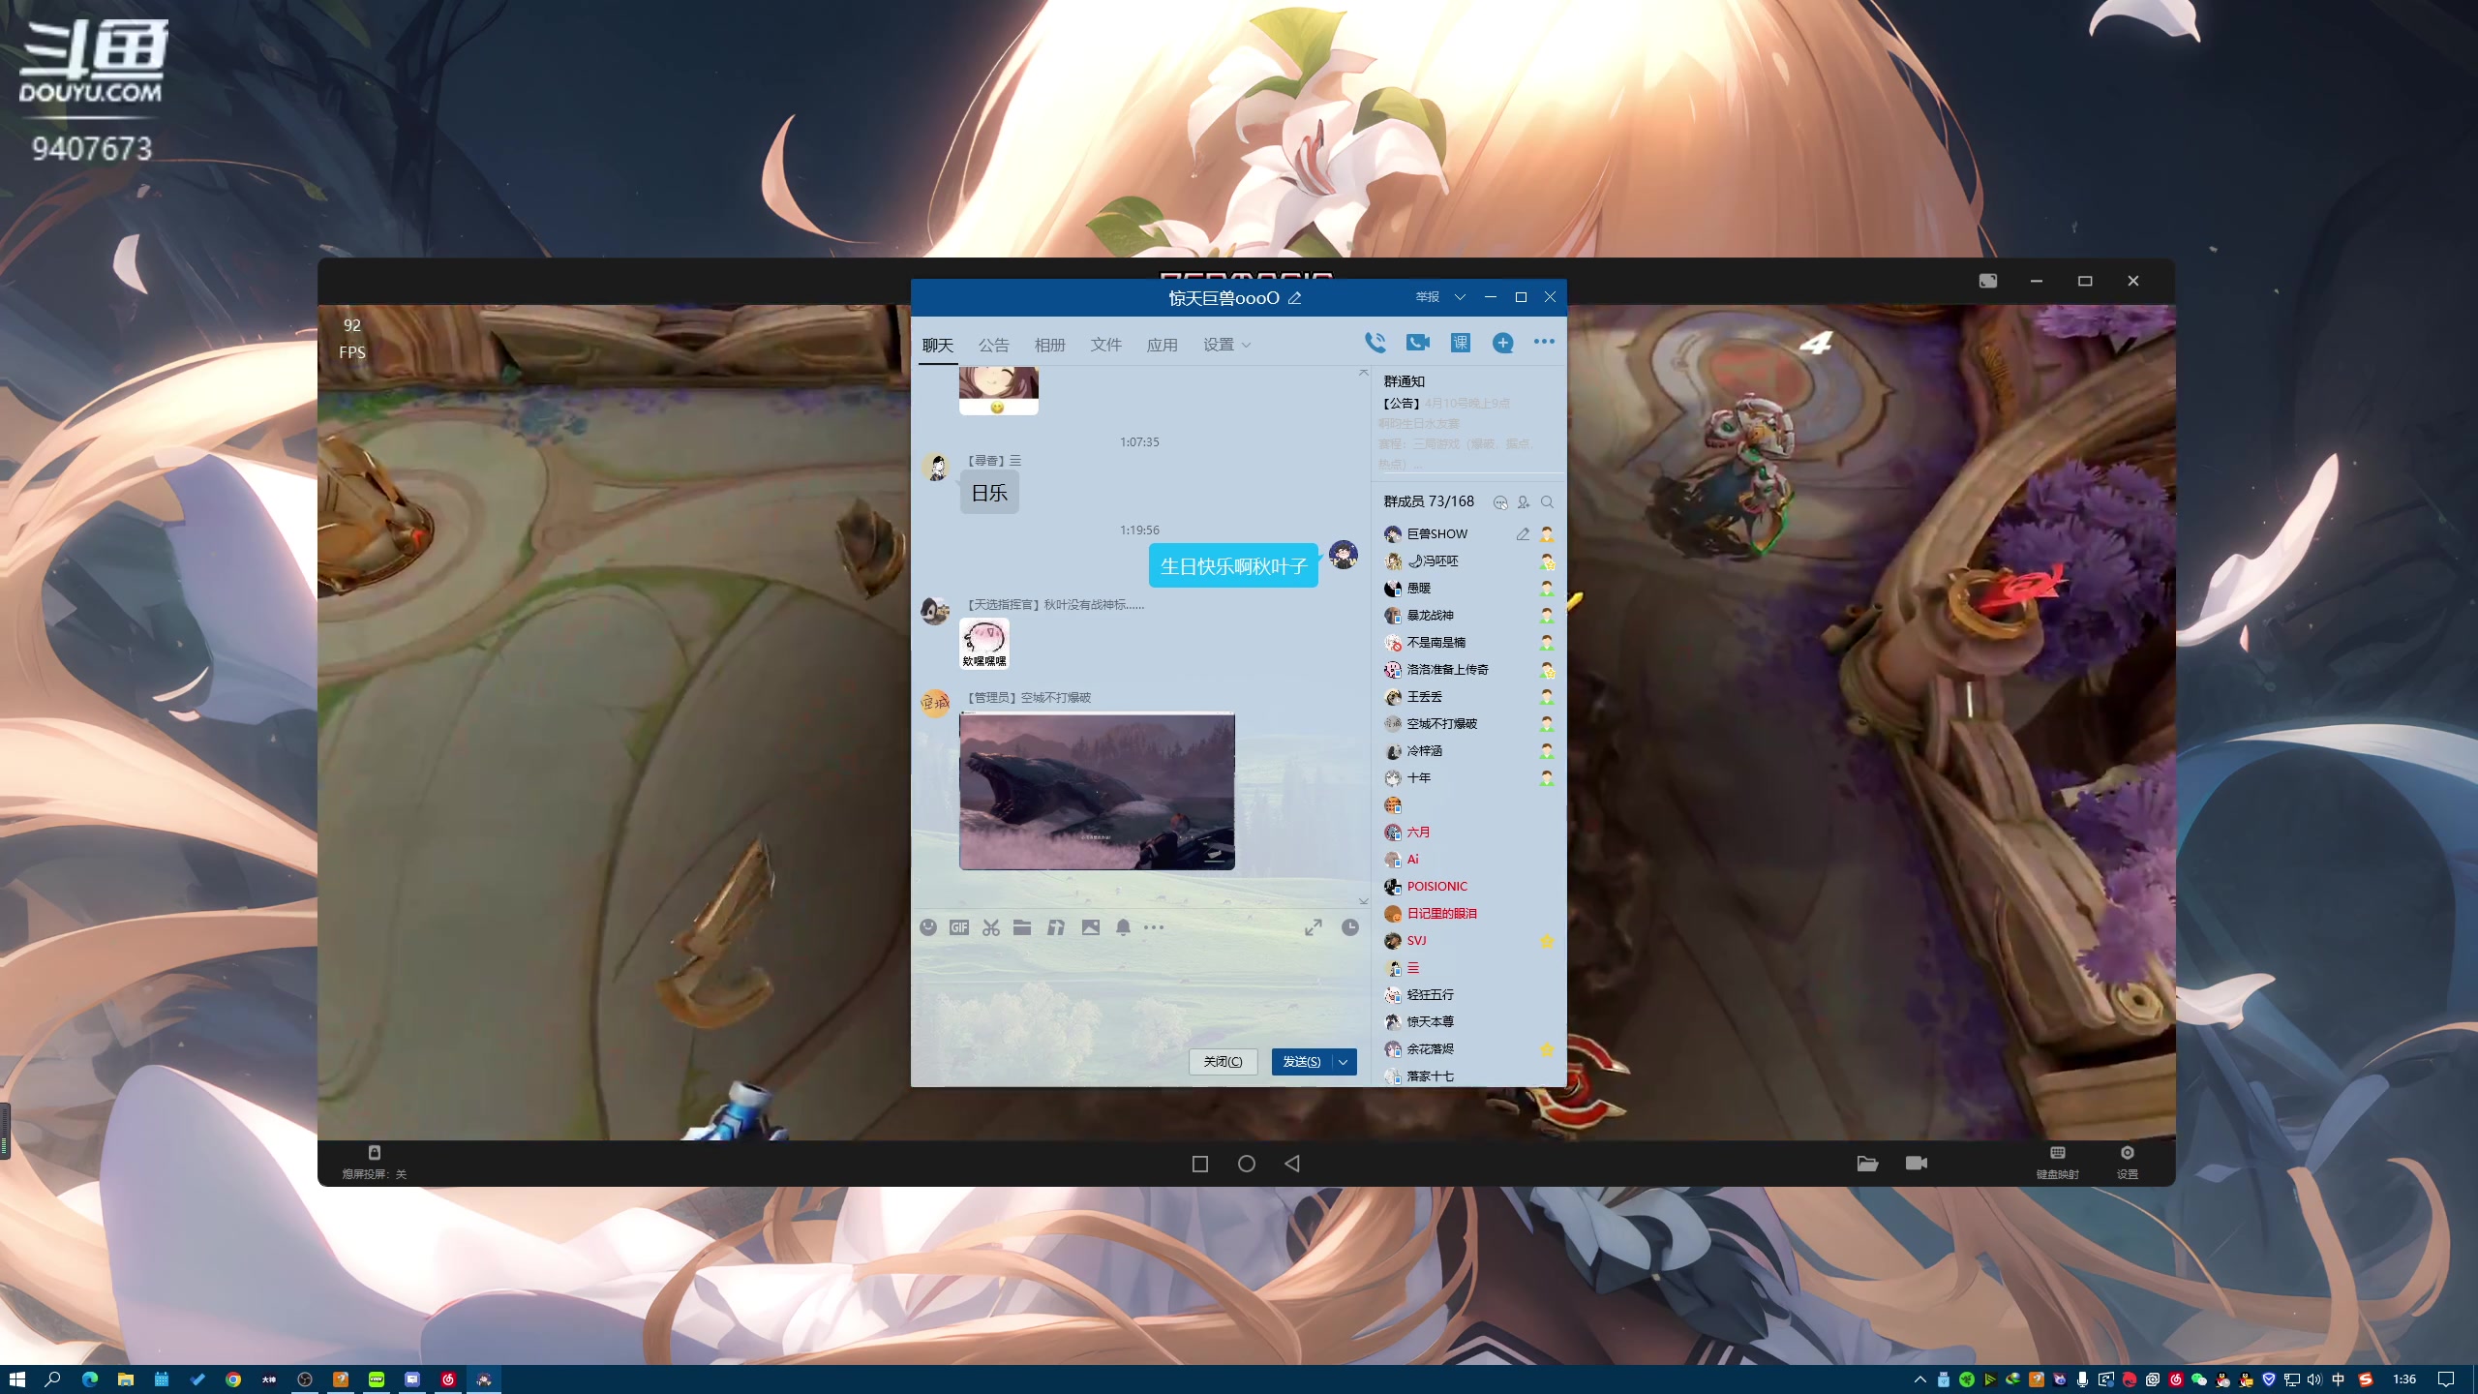
Task: Click the message input text area
Action: pos(1139,992)
